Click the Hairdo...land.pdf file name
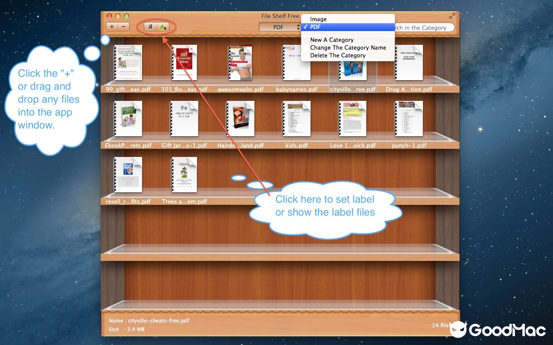This screenshot has width=553, height=345. 241,145
